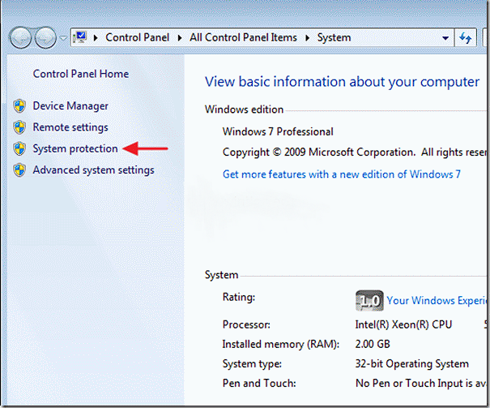Image resolution: width=490 pixels, height=408 pixels.
Task: Refresh the page using address bar button
Action: [x=466, y=38]
